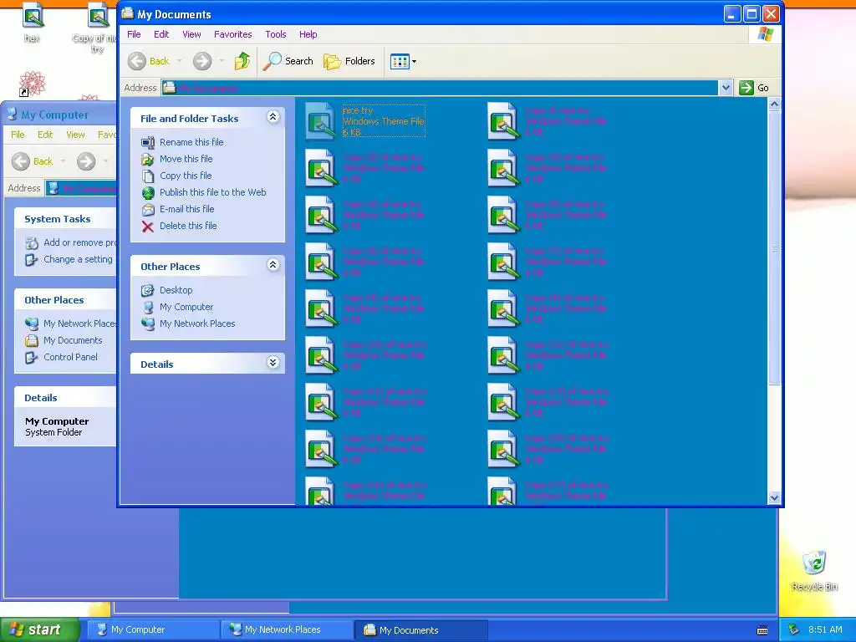The width and height of the screenshot is (856, 642).
Task: Click the address field in My Documents
Action: 440,88
